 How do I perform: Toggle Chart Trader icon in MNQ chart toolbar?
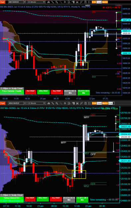pyautogui.click(x=73, y=103)
